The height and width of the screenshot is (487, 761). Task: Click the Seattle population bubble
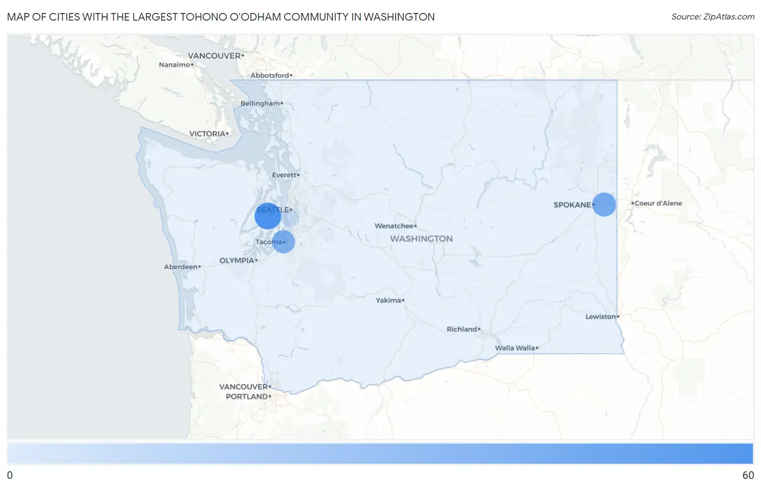point(268,216)
